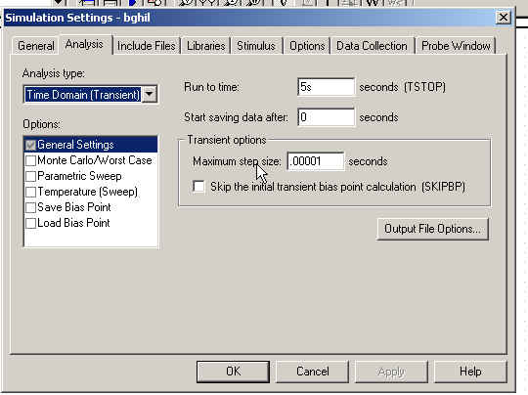Click the Cancel button

click(313, 372)
